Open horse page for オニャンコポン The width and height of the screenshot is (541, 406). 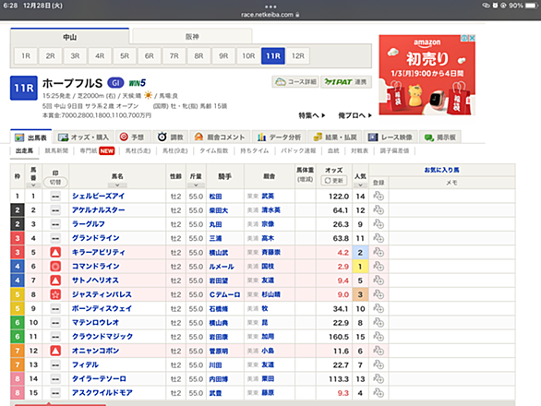point(96,351)
